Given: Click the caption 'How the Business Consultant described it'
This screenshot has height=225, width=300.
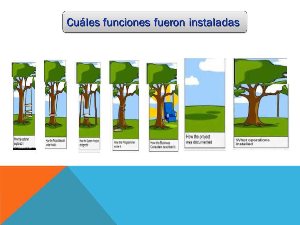Looking at the screenshot, I should click(163, 145).
